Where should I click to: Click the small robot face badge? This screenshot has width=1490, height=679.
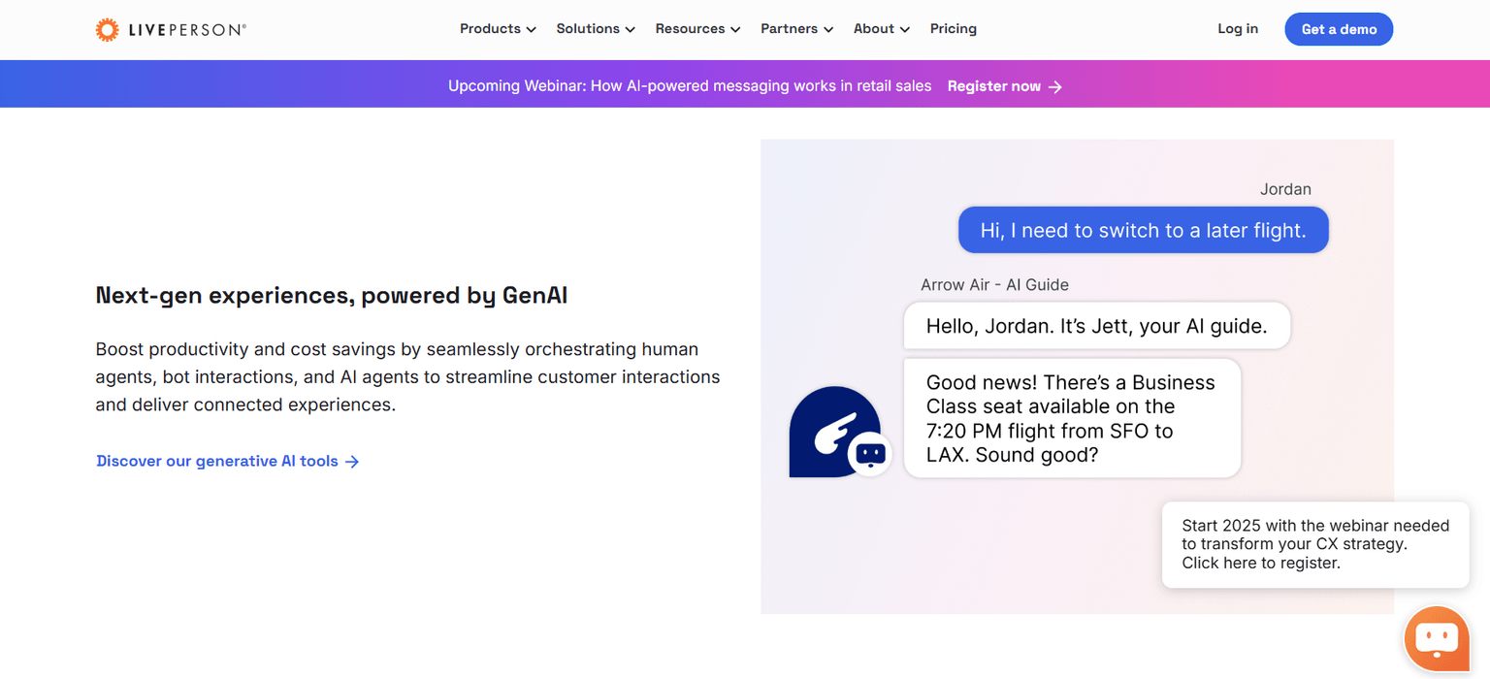click(x=870, y=453)
